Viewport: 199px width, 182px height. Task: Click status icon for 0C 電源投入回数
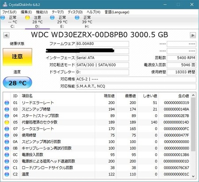tap(7, 155)
